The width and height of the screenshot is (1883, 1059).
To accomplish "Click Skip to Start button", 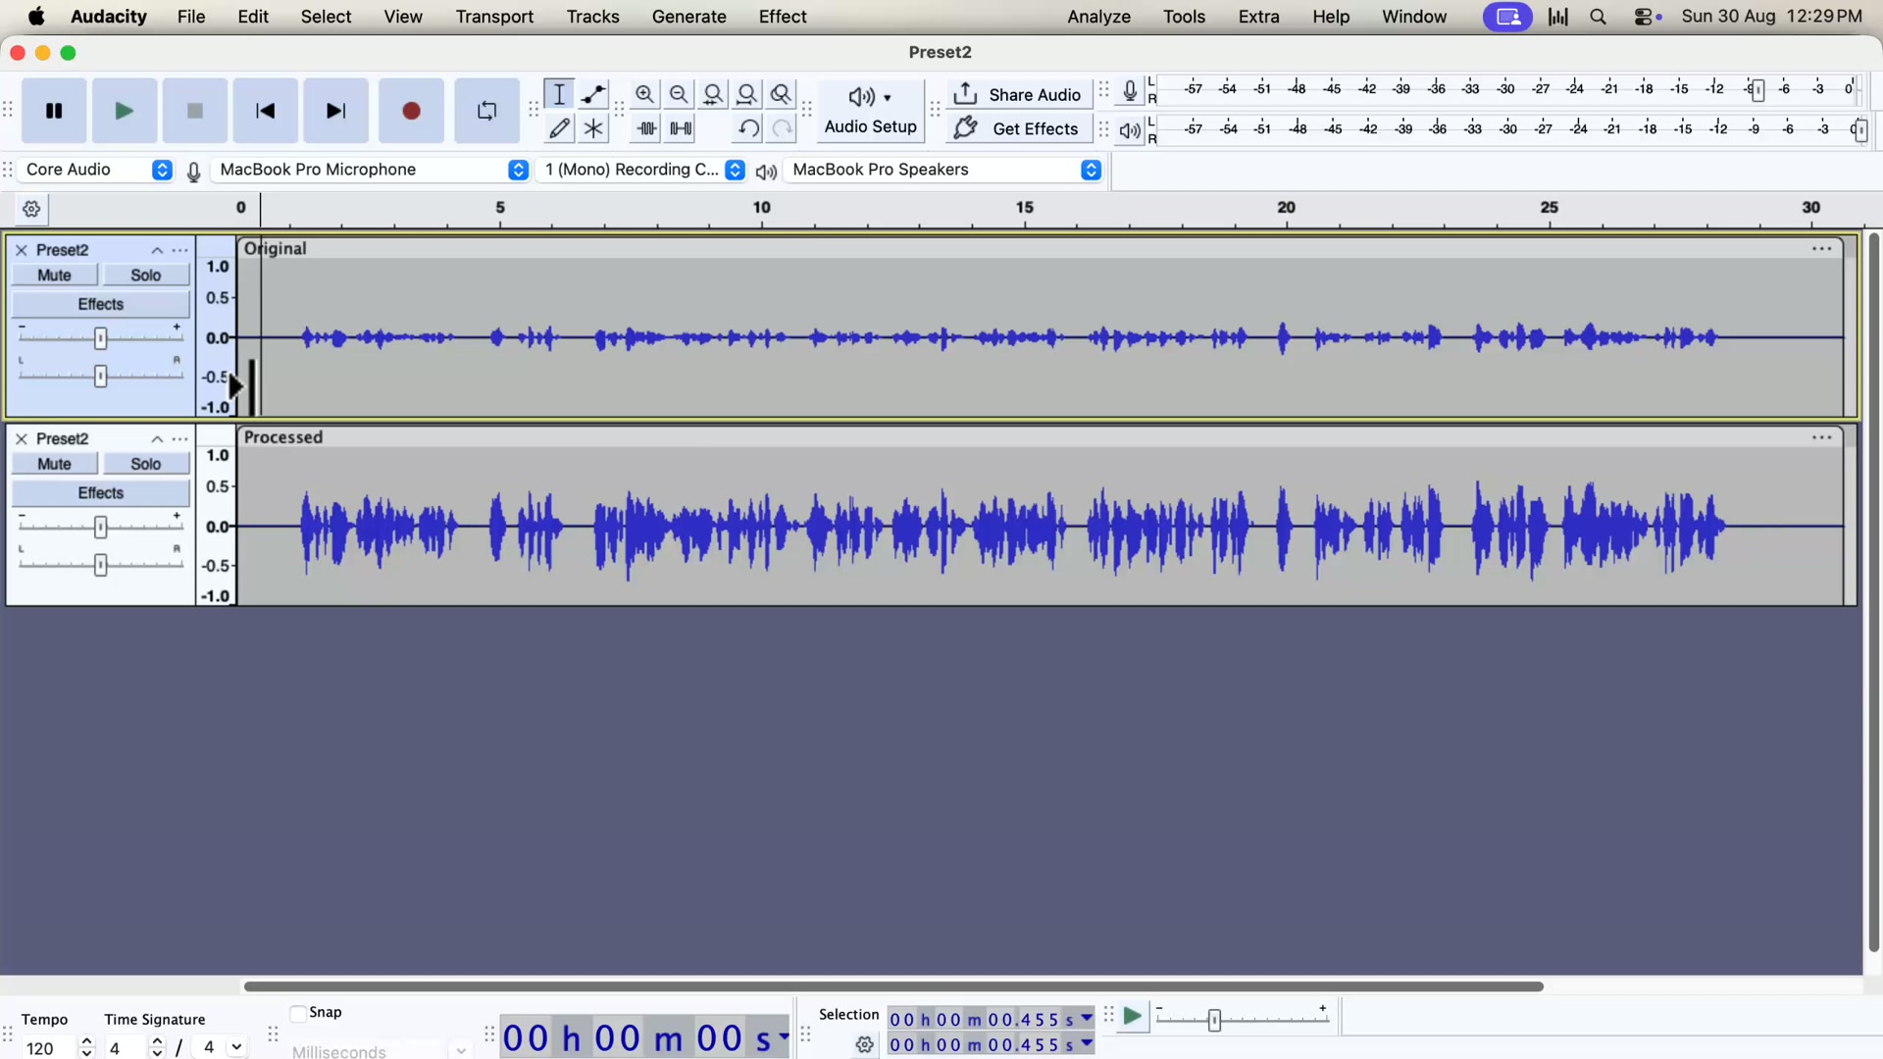I will click(265, 111).
